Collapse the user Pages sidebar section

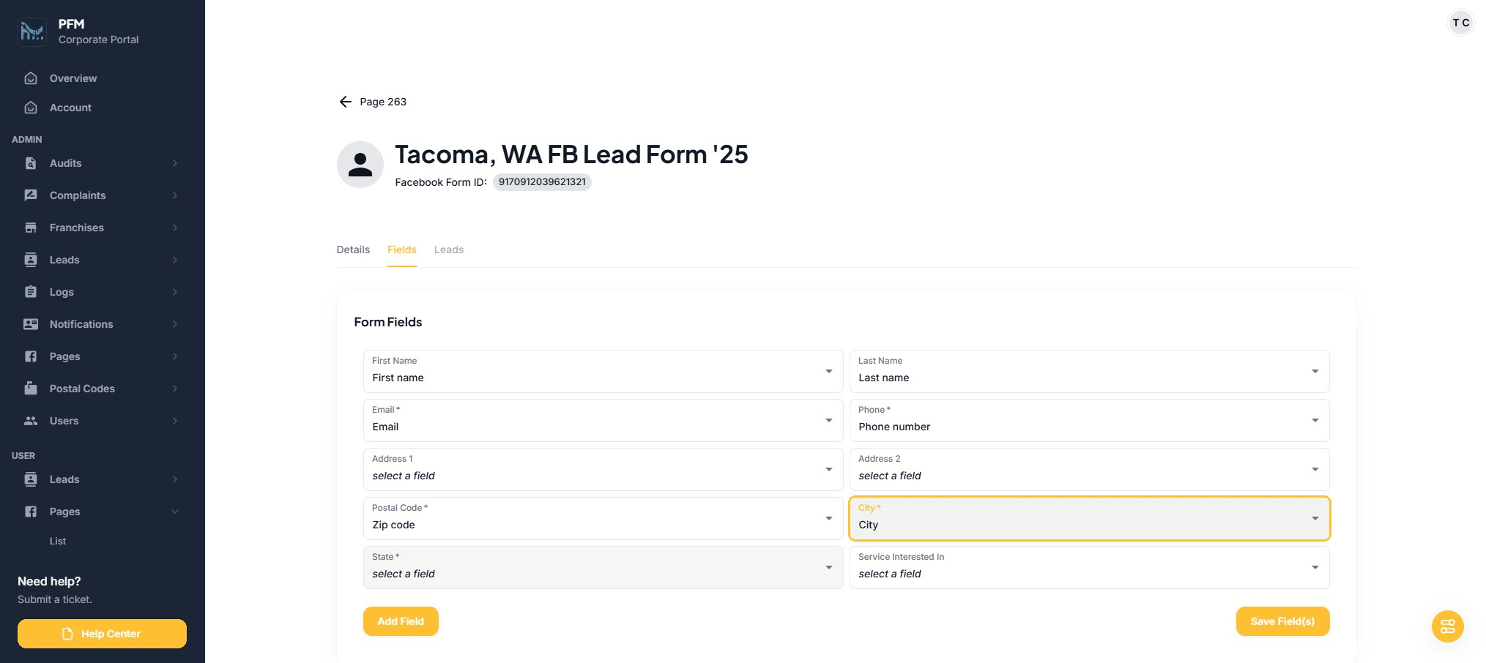174,512
